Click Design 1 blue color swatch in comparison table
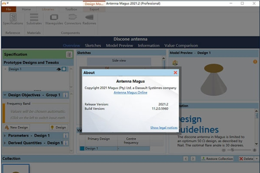Image resolution: width=260 pixels, height=173 pixels. tap(82, 148)
